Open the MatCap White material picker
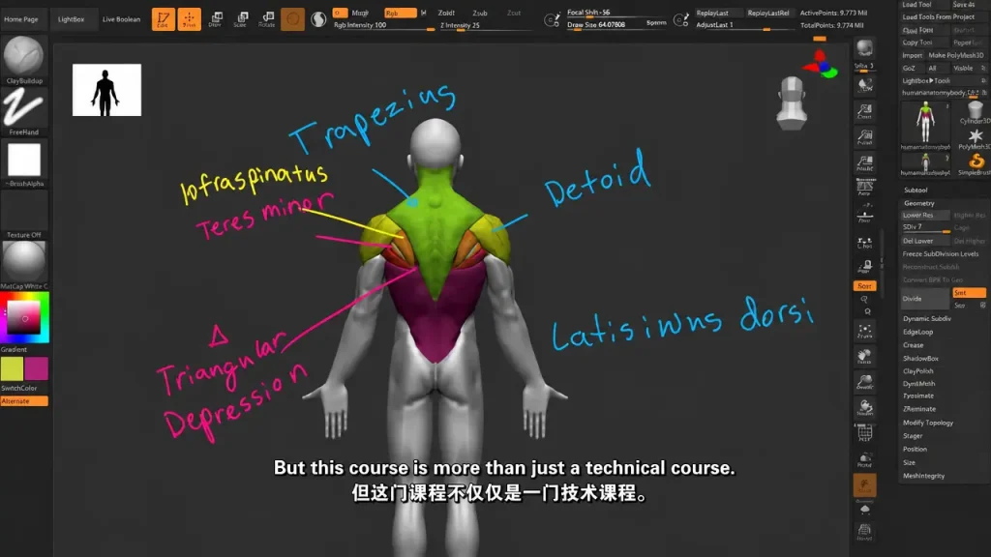The height and width of the screenshot is (557, 991). click(x=24, y=266)
